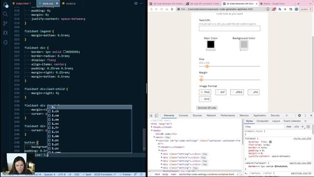Open the Background Color gray swatch
Viewport: 314px width, 177px height.
[244, 44]
